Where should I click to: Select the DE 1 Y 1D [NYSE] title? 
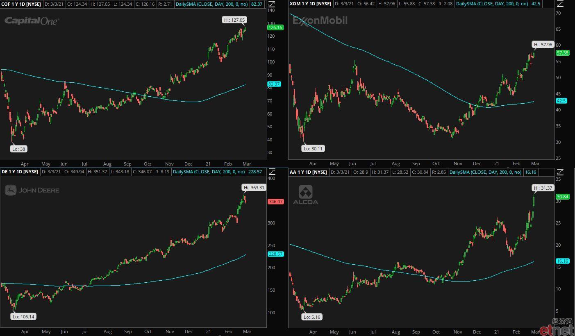click(20, 172)
